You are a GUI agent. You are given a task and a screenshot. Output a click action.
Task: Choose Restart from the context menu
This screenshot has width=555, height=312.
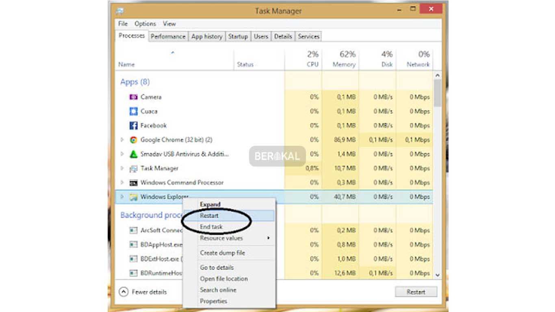coord(229,216)
